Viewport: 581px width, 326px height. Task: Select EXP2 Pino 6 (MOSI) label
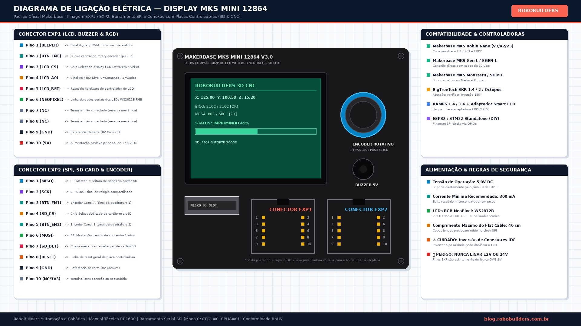click(40, 235)
